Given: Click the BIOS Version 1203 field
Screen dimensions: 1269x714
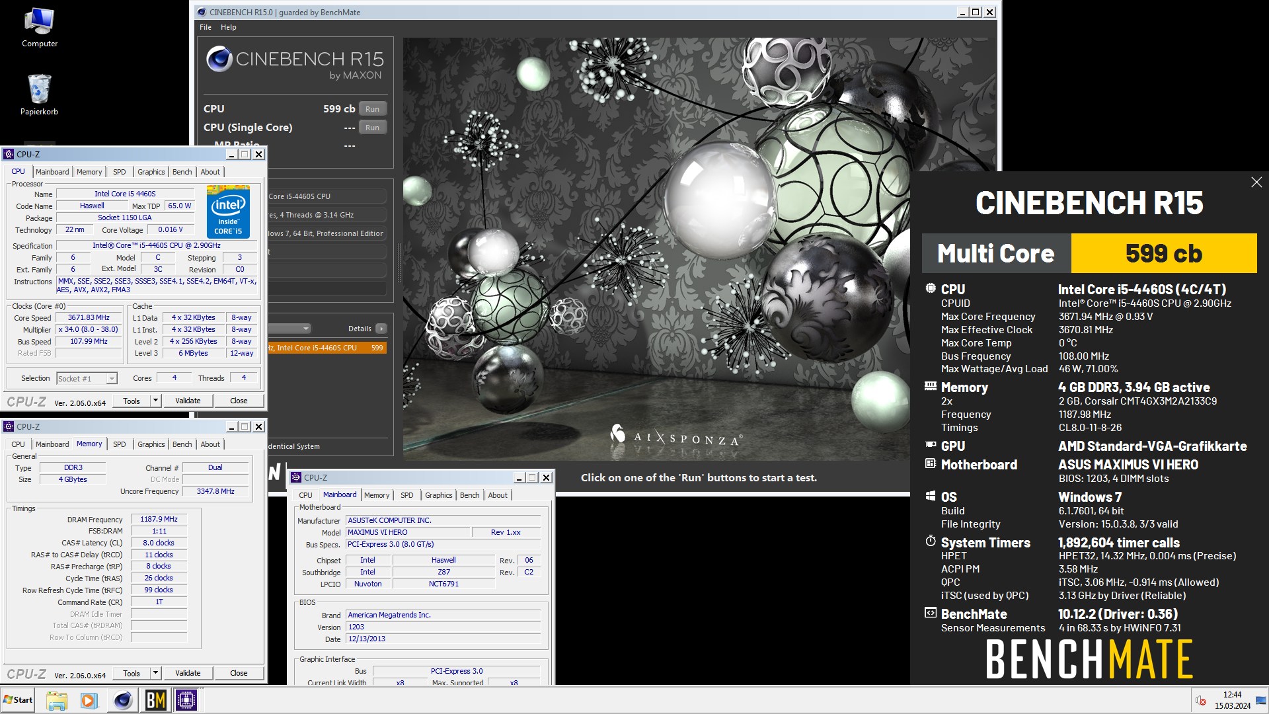Looking at the screenshot, I should click(443, 627).
